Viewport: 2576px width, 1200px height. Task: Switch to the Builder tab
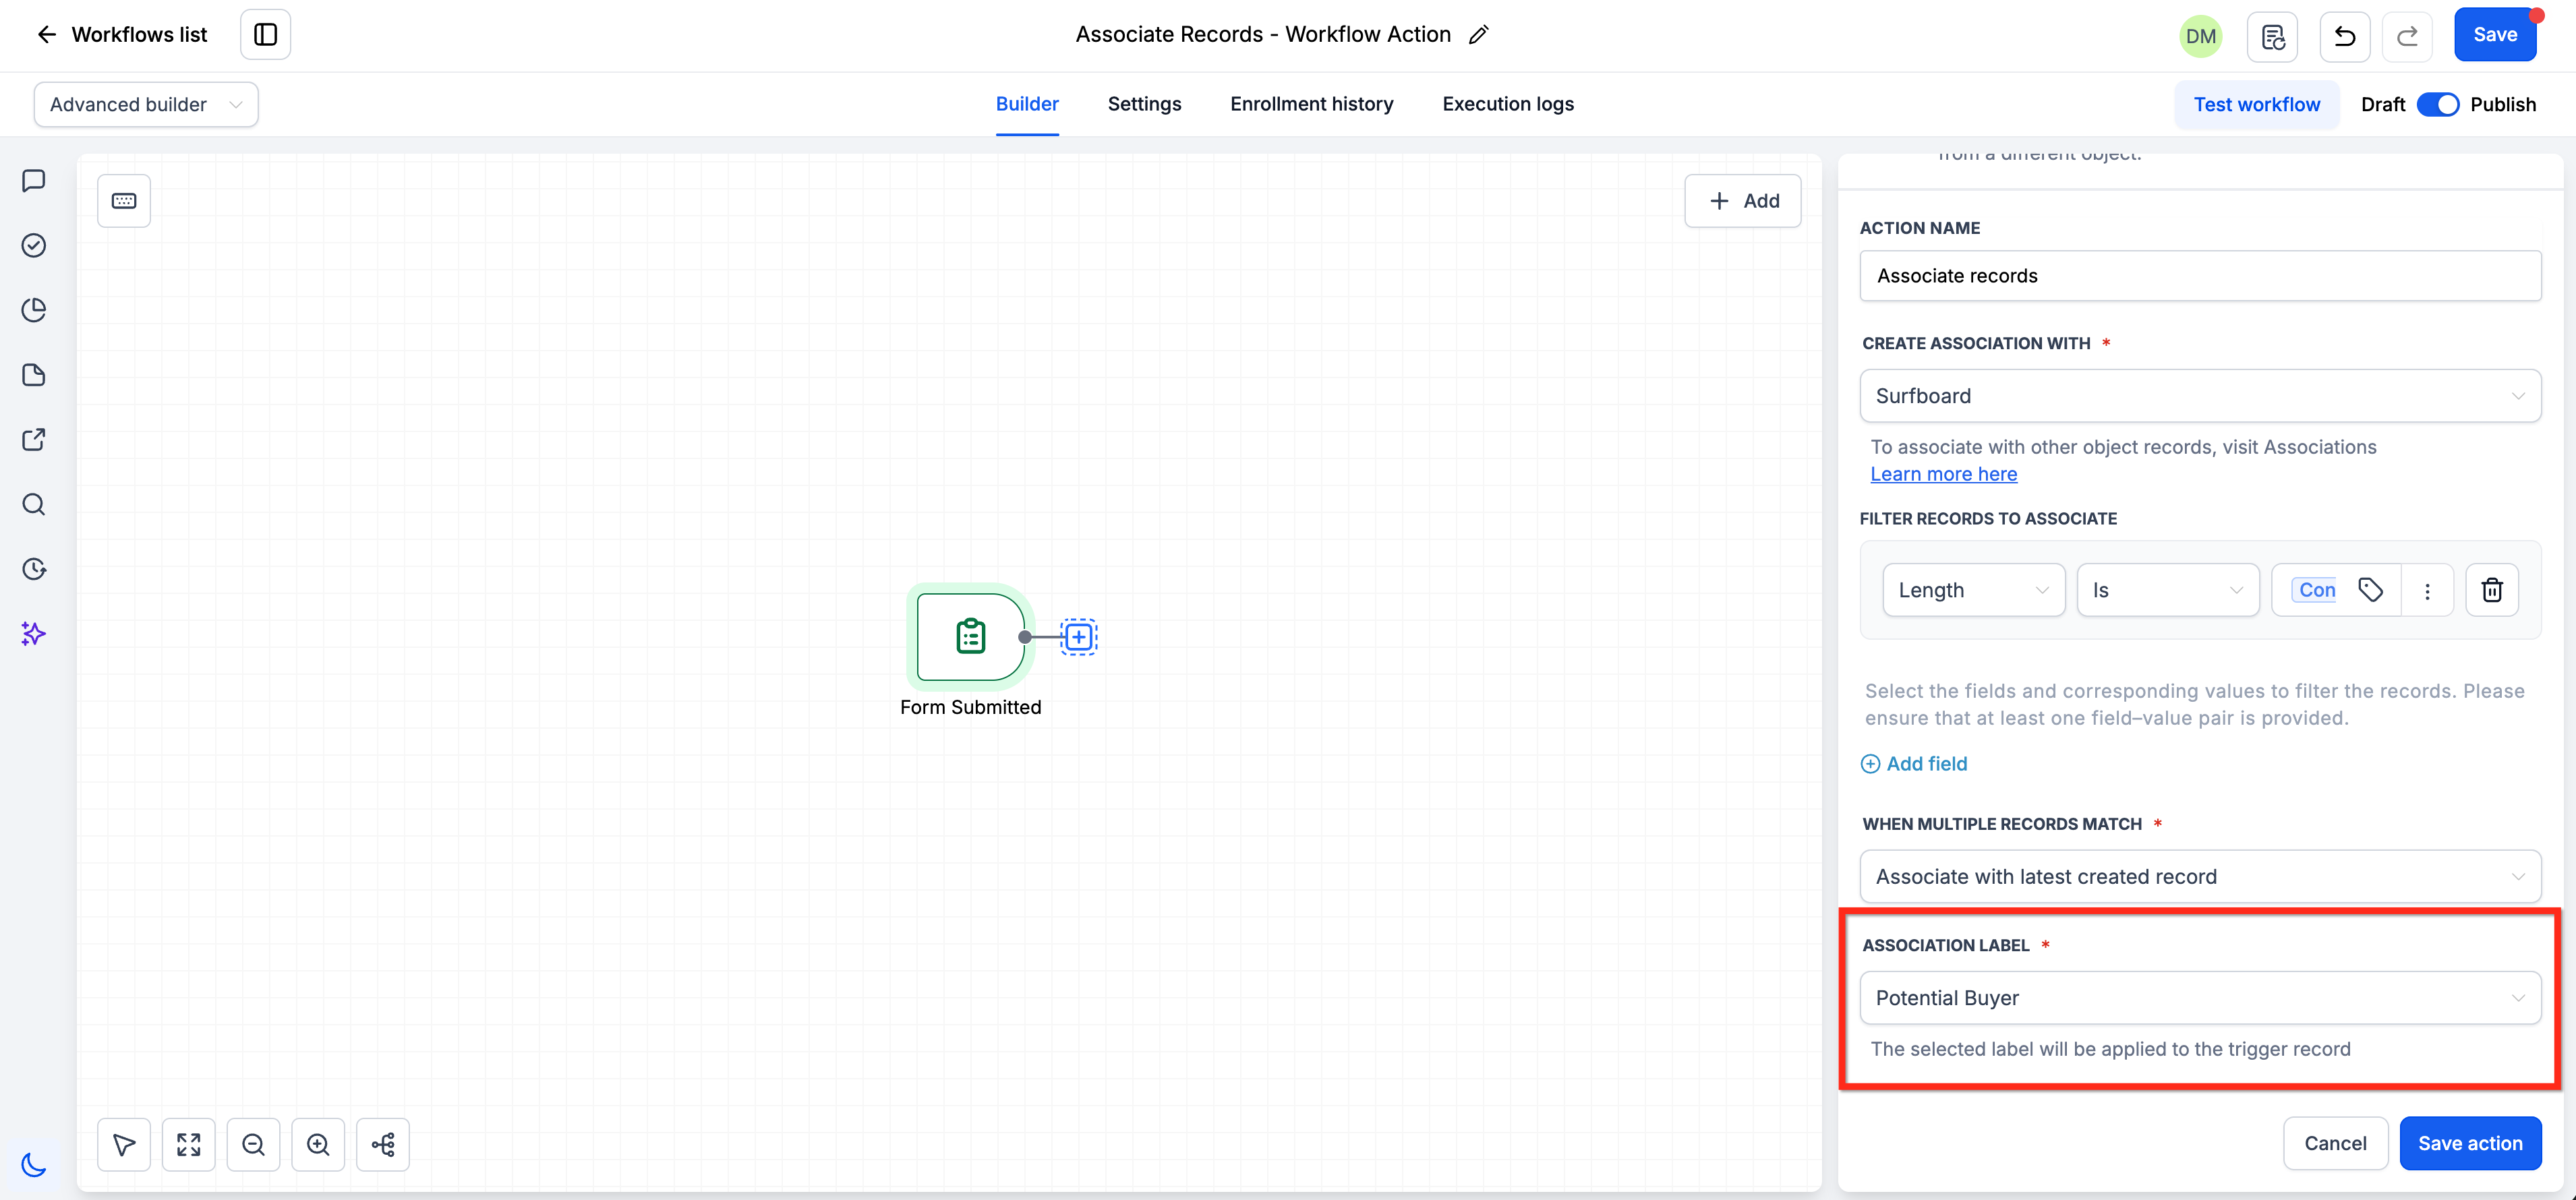tap(1027, 104)
